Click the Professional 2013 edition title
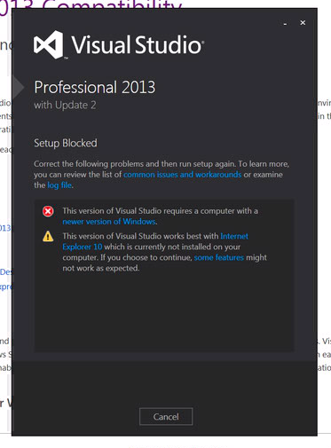 click(x=95, y=87)
